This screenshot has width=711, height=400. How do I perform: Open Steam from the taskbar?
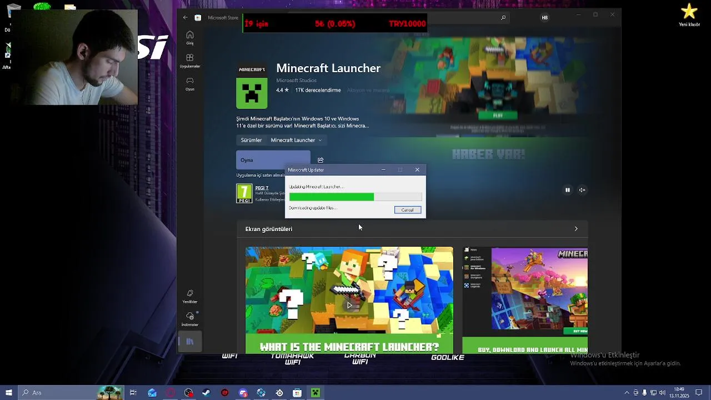click(206, 393)
